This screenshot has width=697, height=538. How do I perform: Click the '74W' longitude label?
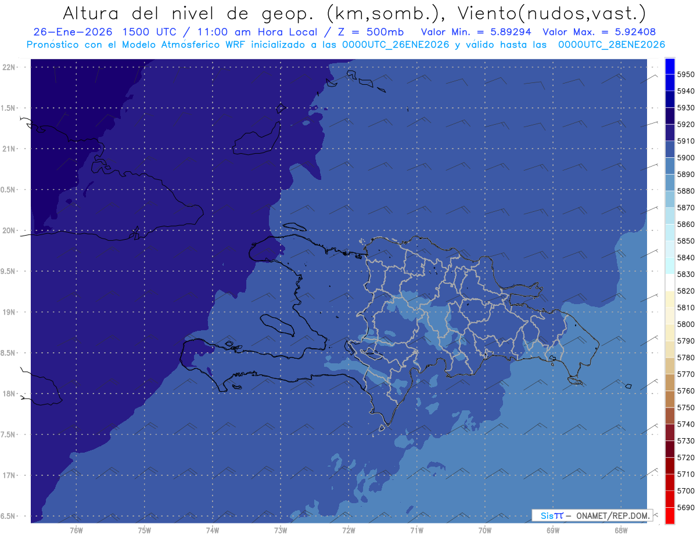pos(213,530)
